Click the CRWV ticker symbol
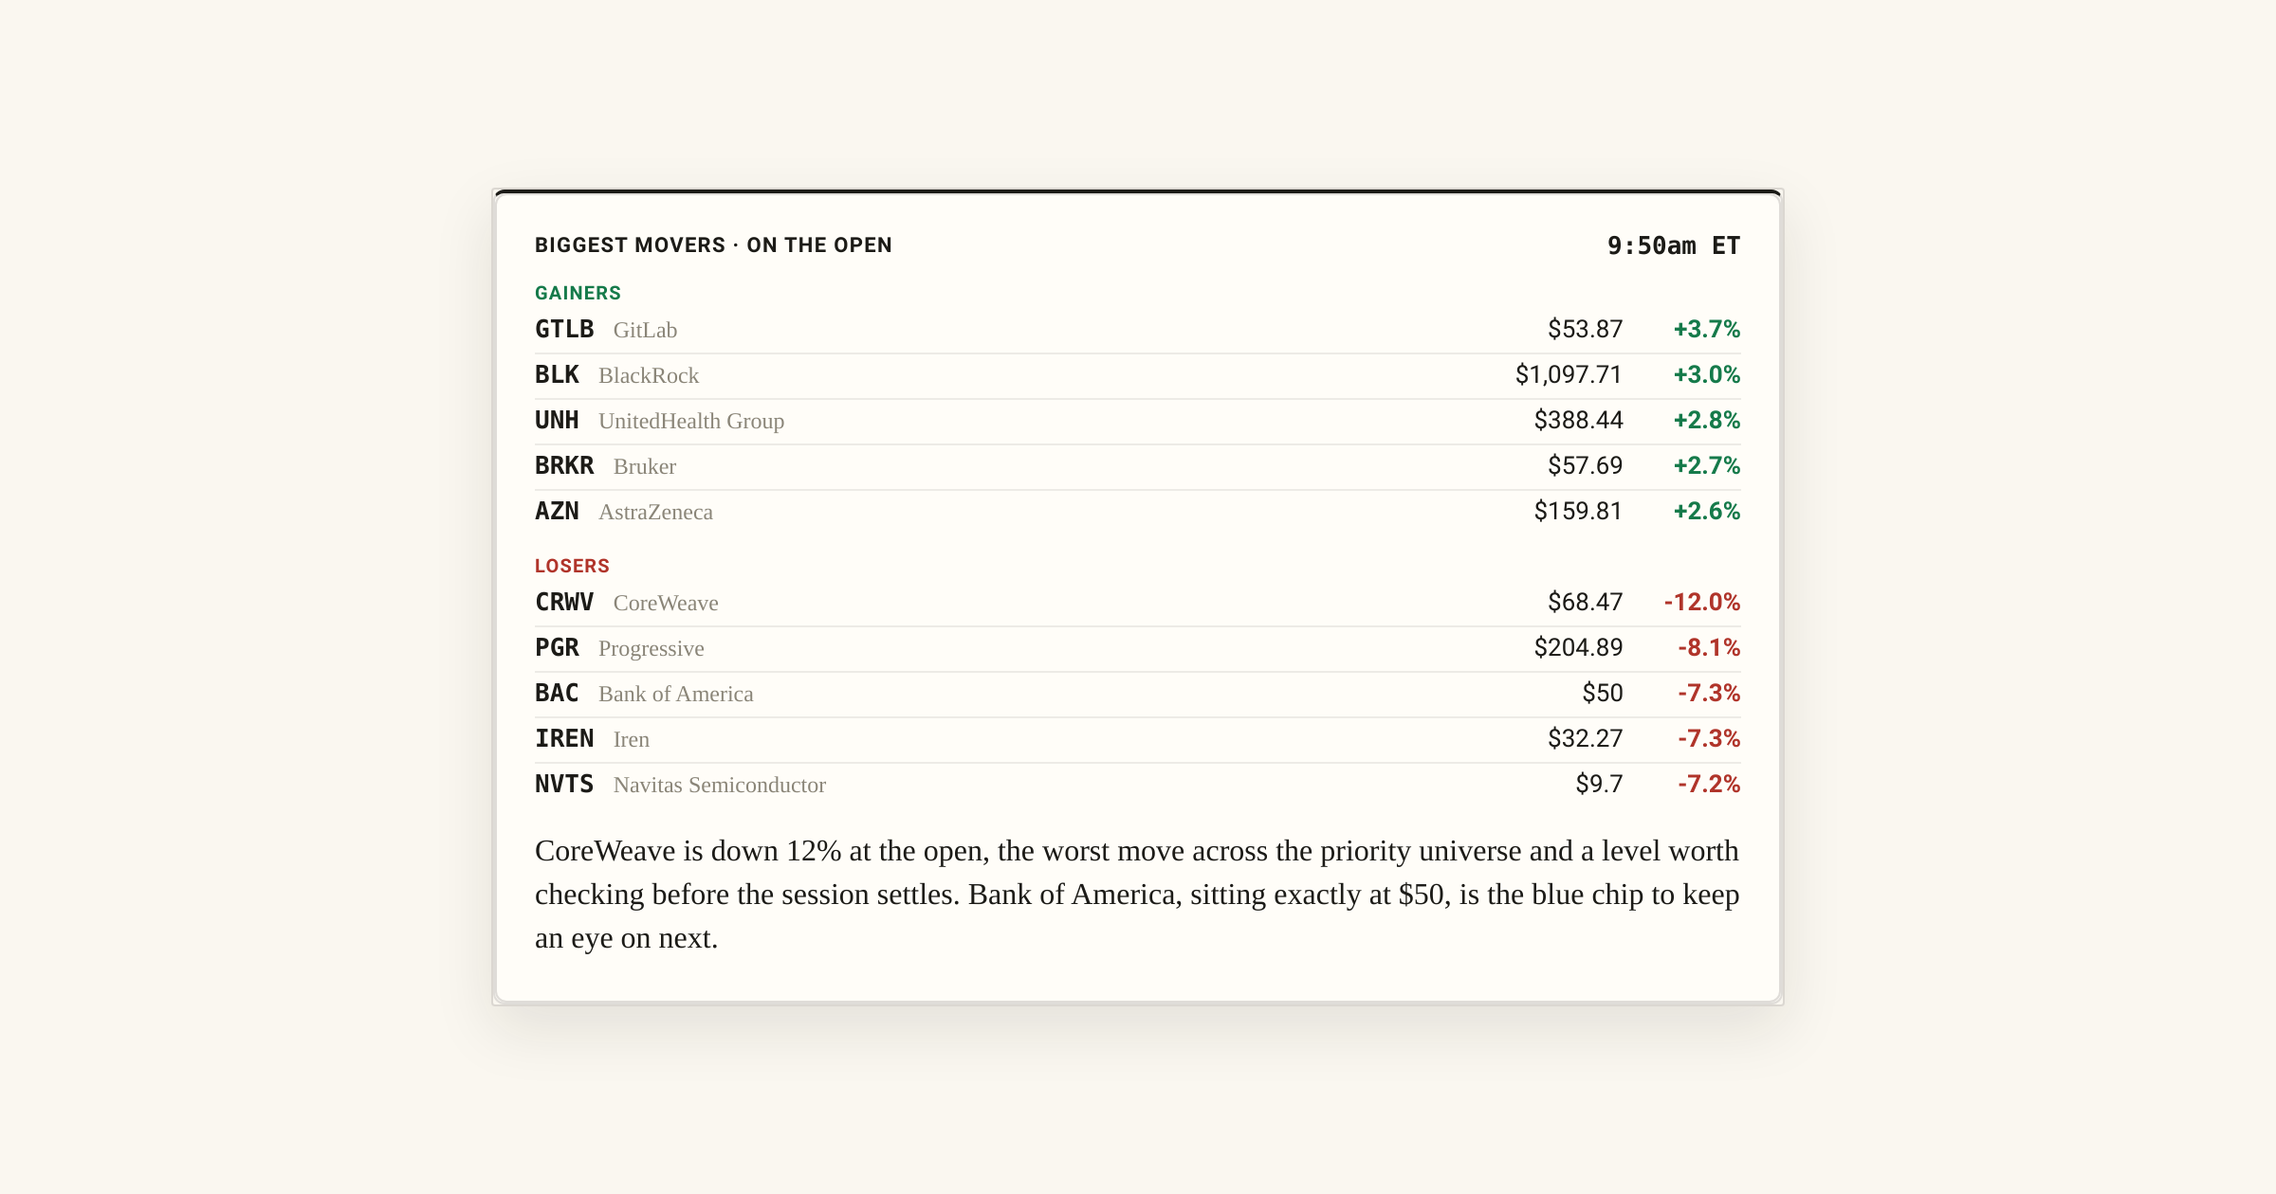Image resolution: width=2276 pixels, height=1194 pixels. click(x=564, y=602)
